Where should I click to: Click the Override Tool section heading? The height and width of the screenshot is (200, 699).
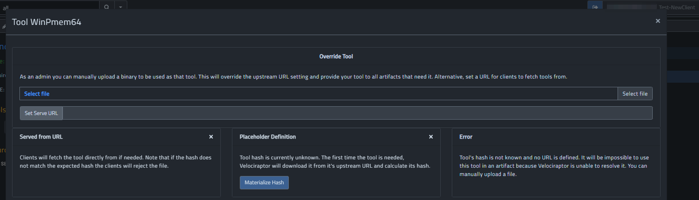(336, 56)
